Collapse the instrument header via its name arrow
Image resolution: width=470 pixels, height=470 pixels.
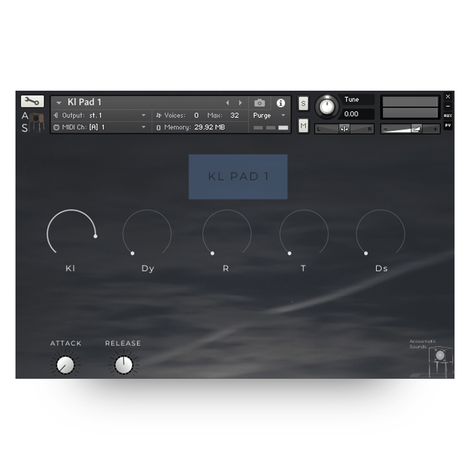(x=58, y=102)
